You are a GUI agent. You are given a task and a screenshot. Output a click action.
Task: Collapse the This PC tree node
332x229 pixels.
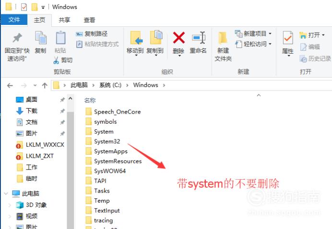[6, 194]
